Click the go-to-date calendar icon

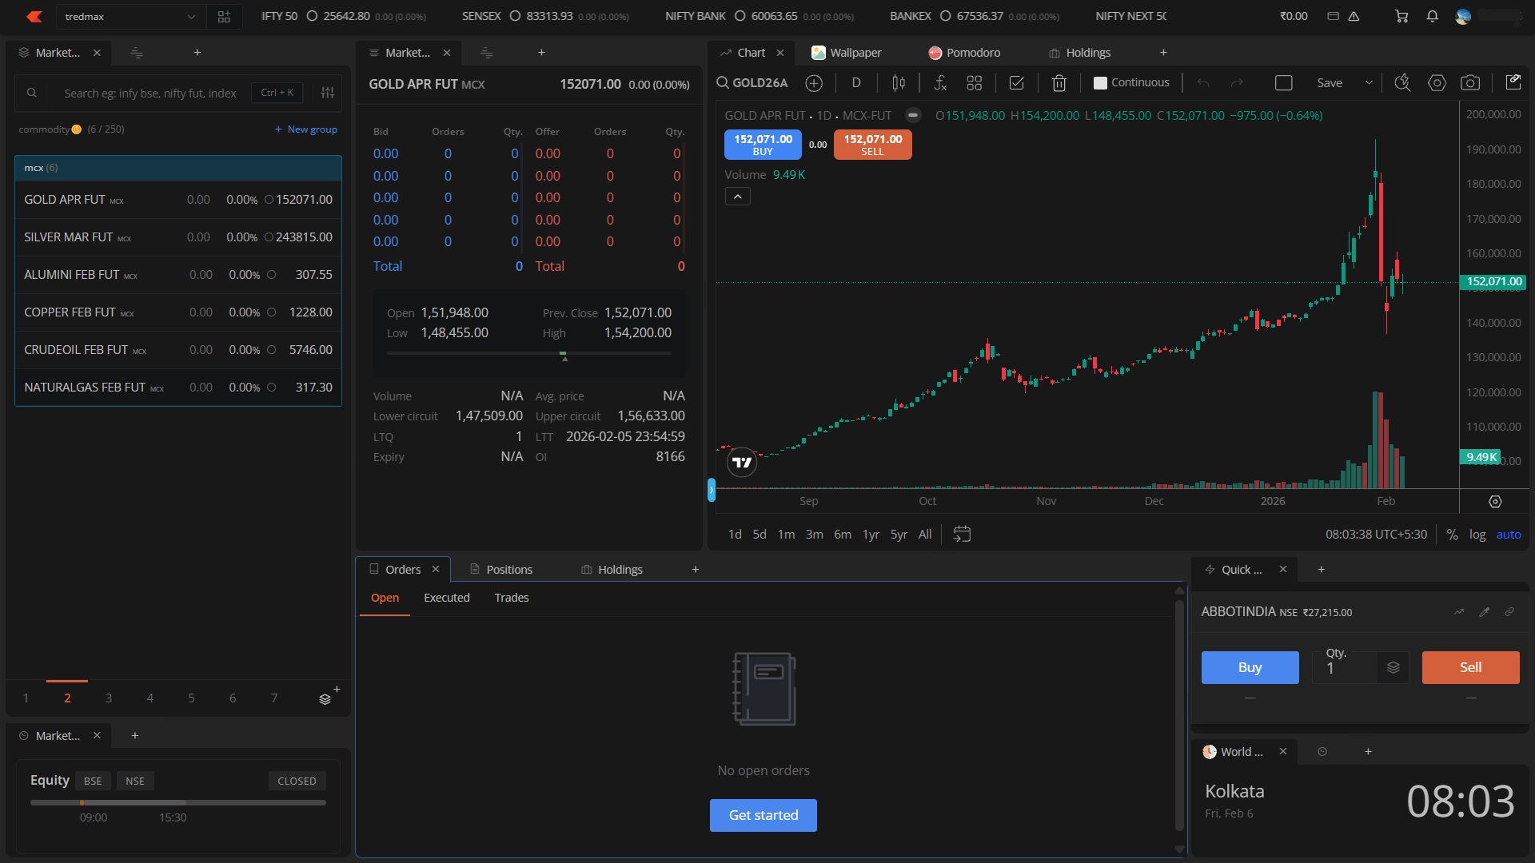pyautogui.click(x=962, y=534)
